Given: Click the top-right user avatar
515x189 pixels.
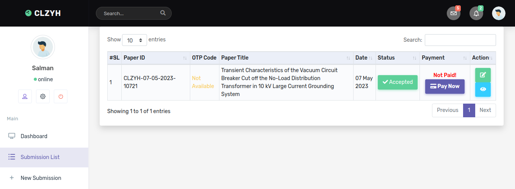Looking at the screenshot, I should [499, 13].
